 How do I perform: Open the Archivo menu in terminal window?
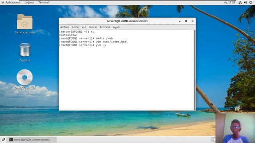click(65, 27)
